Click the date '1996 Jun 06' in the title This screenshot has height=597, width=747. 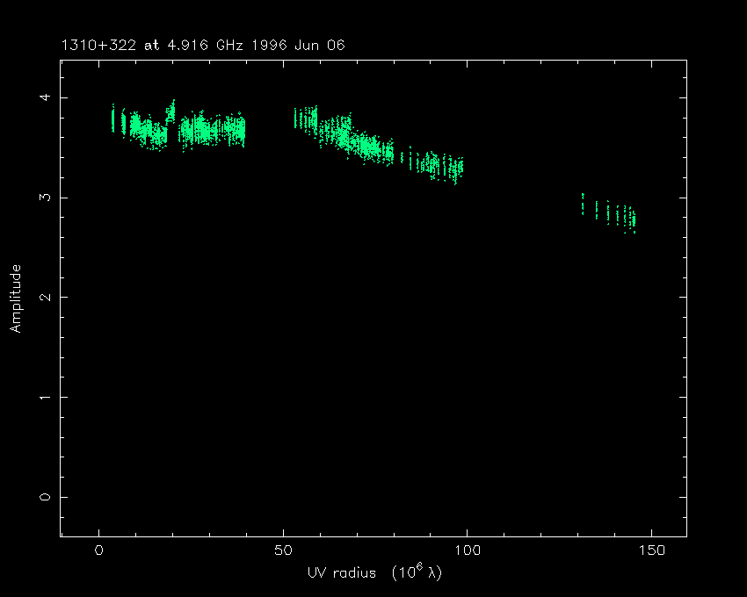pos(299,46)
